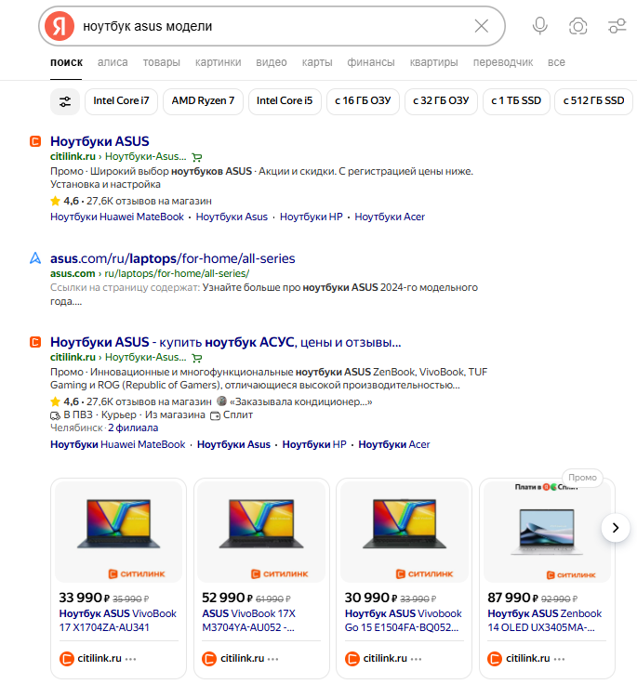The width and height of the screenshot is (637, 684).
Task: Open search settings sliders icon at top right
Action: click(617, 26)
